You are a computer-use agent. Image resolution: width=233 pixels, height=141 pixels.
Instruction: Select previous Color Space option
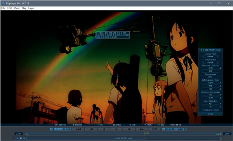[x=203, y=62]
